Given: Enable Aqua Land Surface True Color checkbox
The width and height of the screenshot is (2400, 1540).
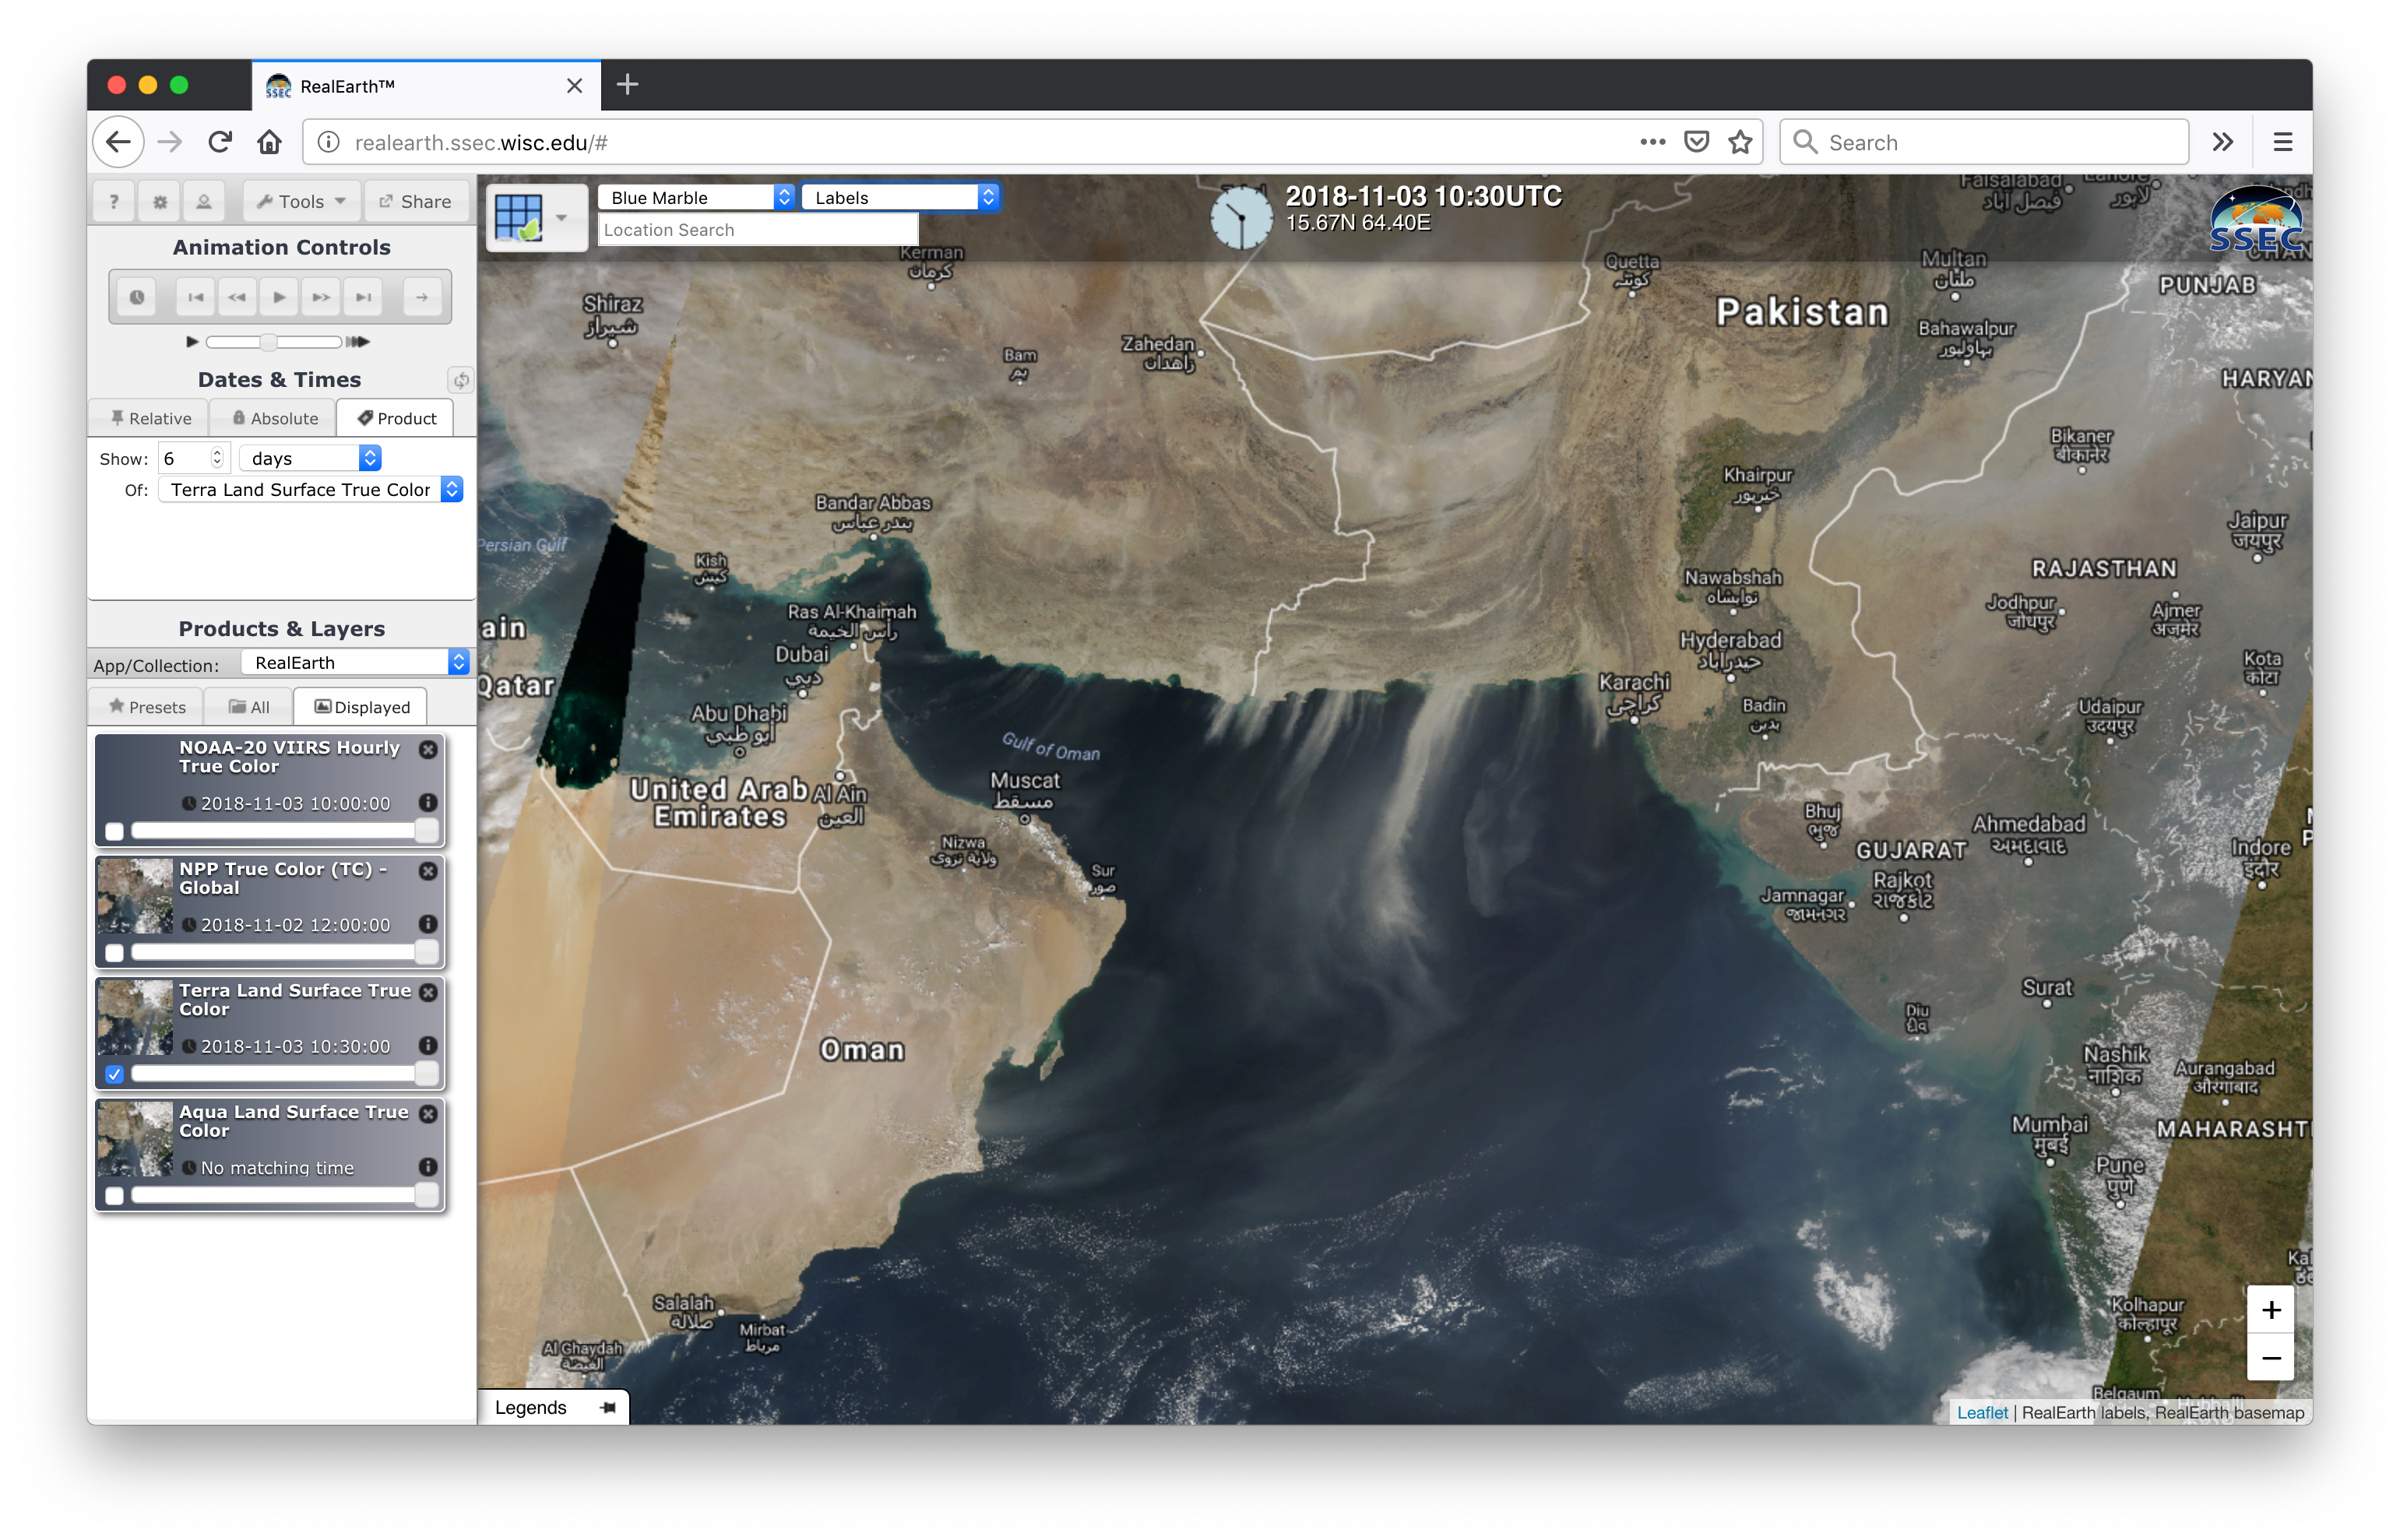Looking at the screenshot, I should (x=115, y=1196).
